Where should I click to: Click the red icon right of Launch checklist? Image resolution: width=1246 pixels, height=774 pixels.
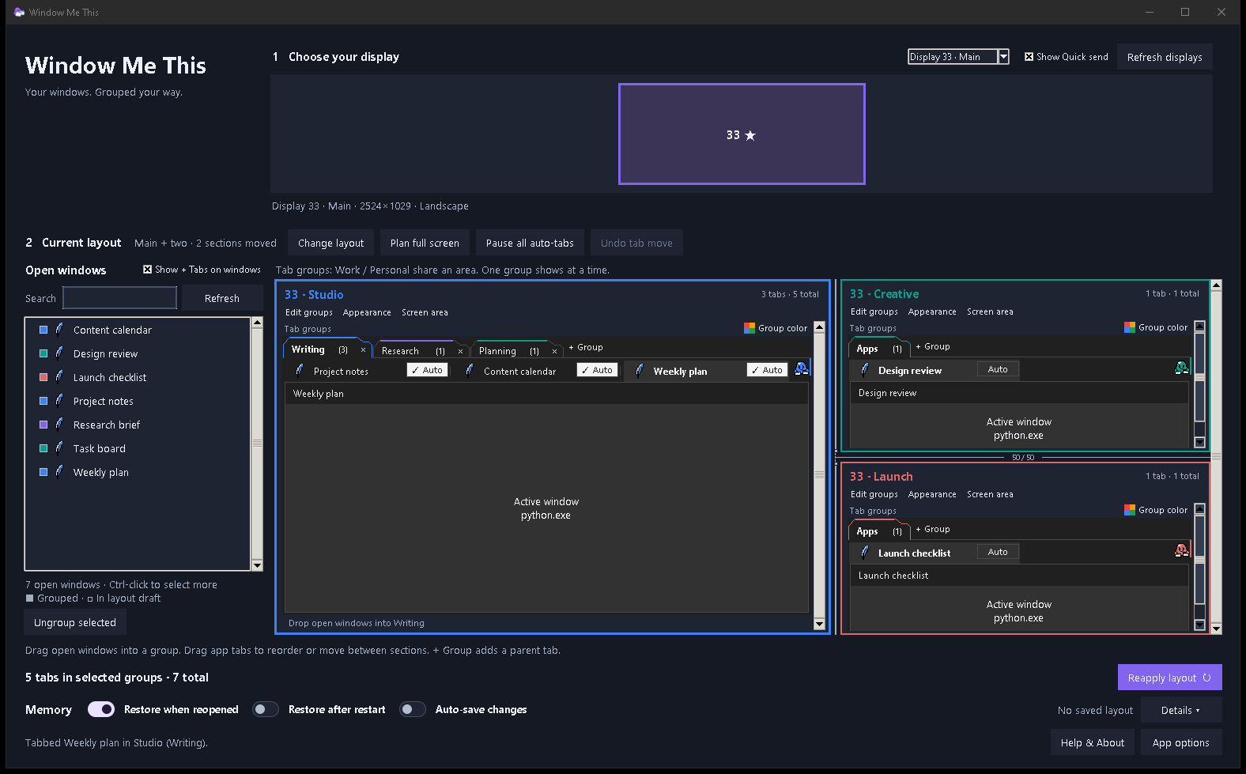[1182, 550]
